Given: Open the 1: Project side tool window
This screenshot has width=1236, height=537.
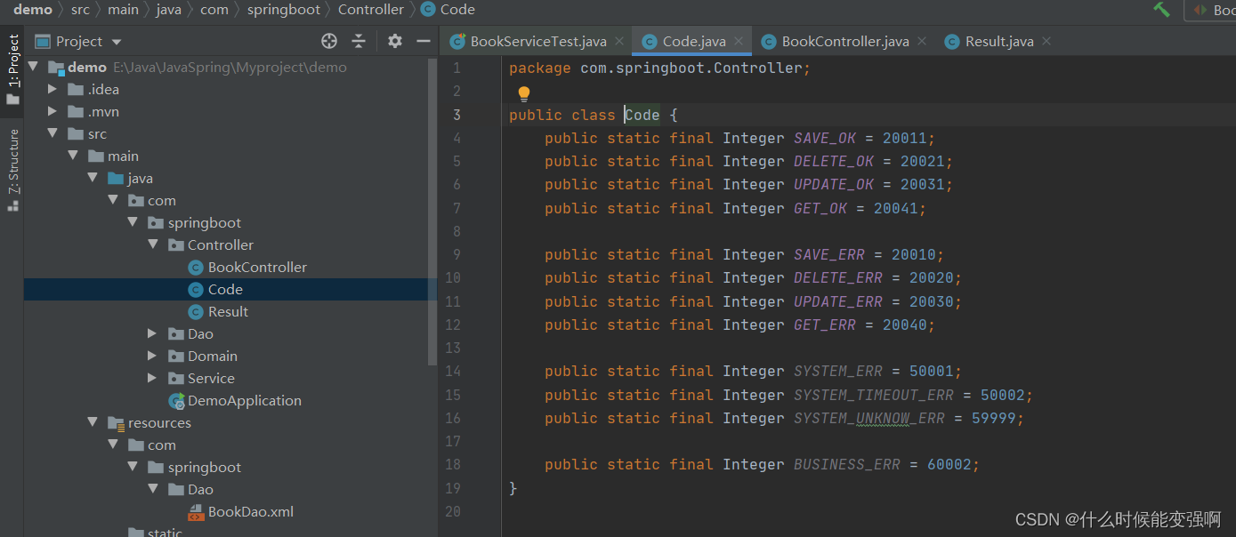Looking at the screenshot, I should 12,69.
